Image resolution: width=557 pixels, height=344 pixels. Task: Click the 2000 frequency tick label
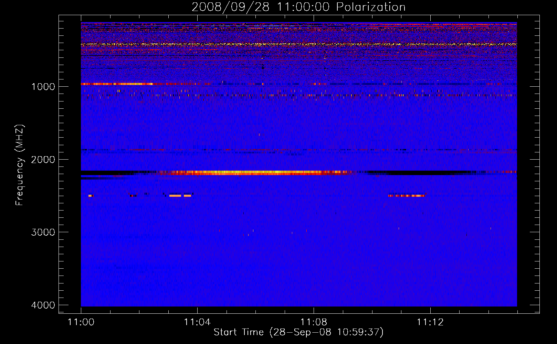pyautogui.click(x=43, y=159)
